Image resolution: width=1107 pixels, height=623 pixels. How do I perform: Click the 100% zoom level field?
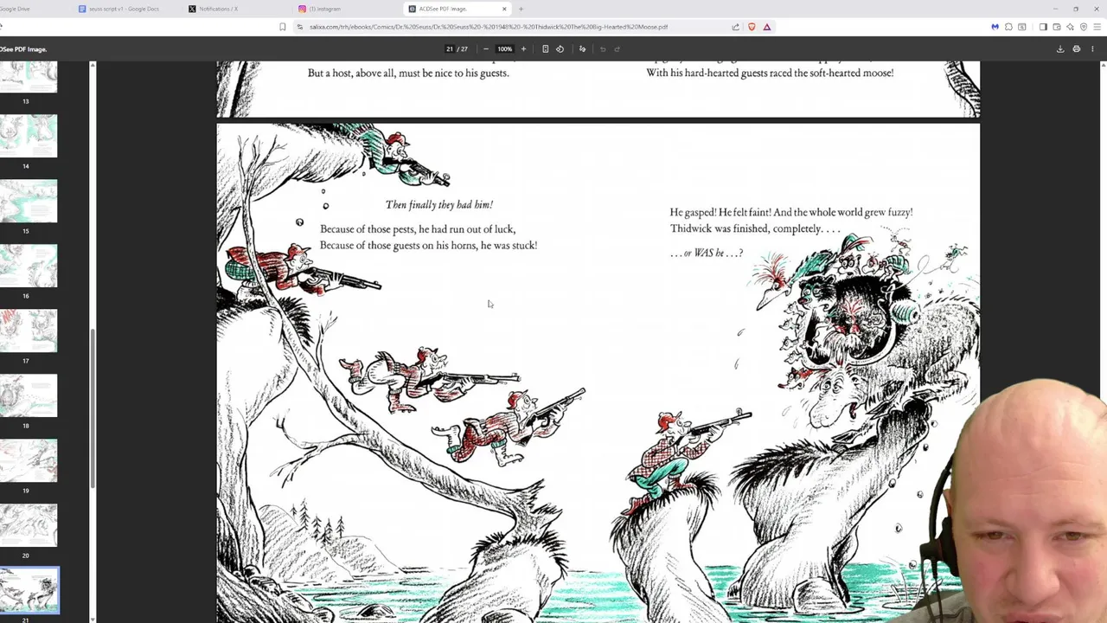pos(504,48)
